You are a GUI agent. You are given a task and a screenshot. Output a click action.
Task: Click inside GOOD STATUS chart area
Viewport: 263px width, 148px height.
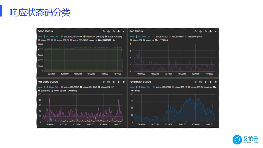coord(83,58)
